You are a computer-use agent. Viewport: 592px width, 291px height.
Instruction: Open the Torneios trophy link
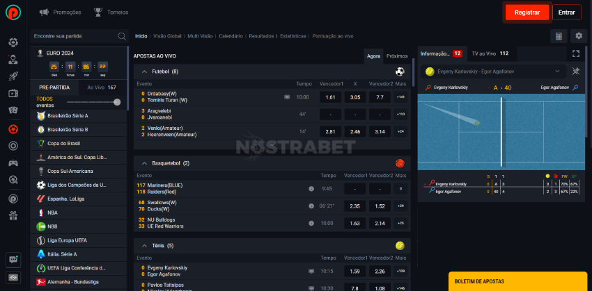tap(111, 13)
